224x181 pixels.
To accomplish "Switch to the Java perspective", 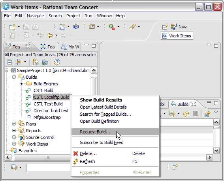I will click(179, 27).
